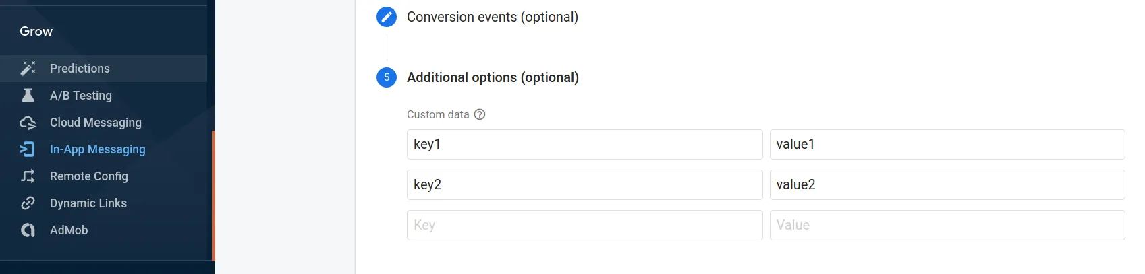Open A/B Testing in the sidebar
The height and width of the screenshot is (274, 1145).
pos(81,96)
